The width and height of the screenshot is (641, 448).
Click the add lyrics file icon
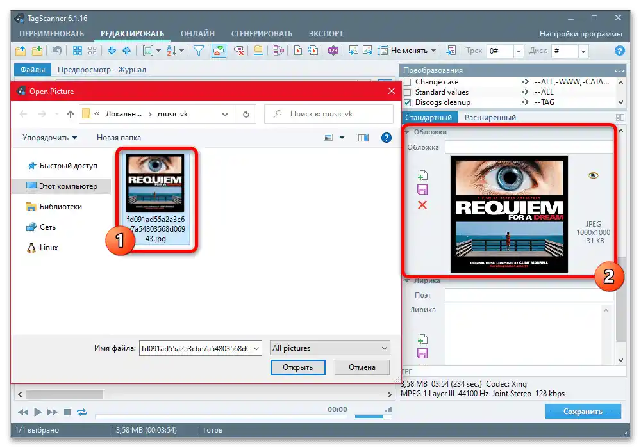click(422, 339)
